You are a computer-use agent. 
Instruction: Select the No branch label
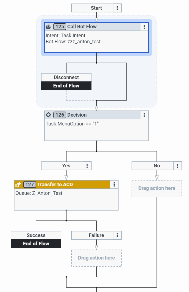pos(157,166)
